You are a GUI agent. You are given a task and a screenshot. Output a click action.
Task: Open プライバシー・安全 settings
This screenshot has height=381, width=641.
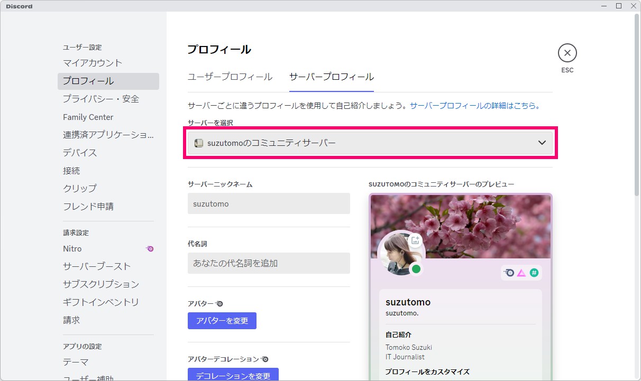108,99
